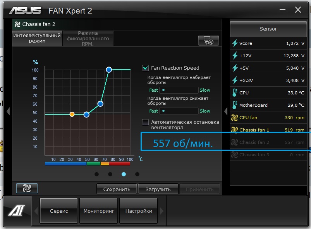Switch to Интеллектуальный режим tab
Screen dimensions: 311x229
click(37, 38)
